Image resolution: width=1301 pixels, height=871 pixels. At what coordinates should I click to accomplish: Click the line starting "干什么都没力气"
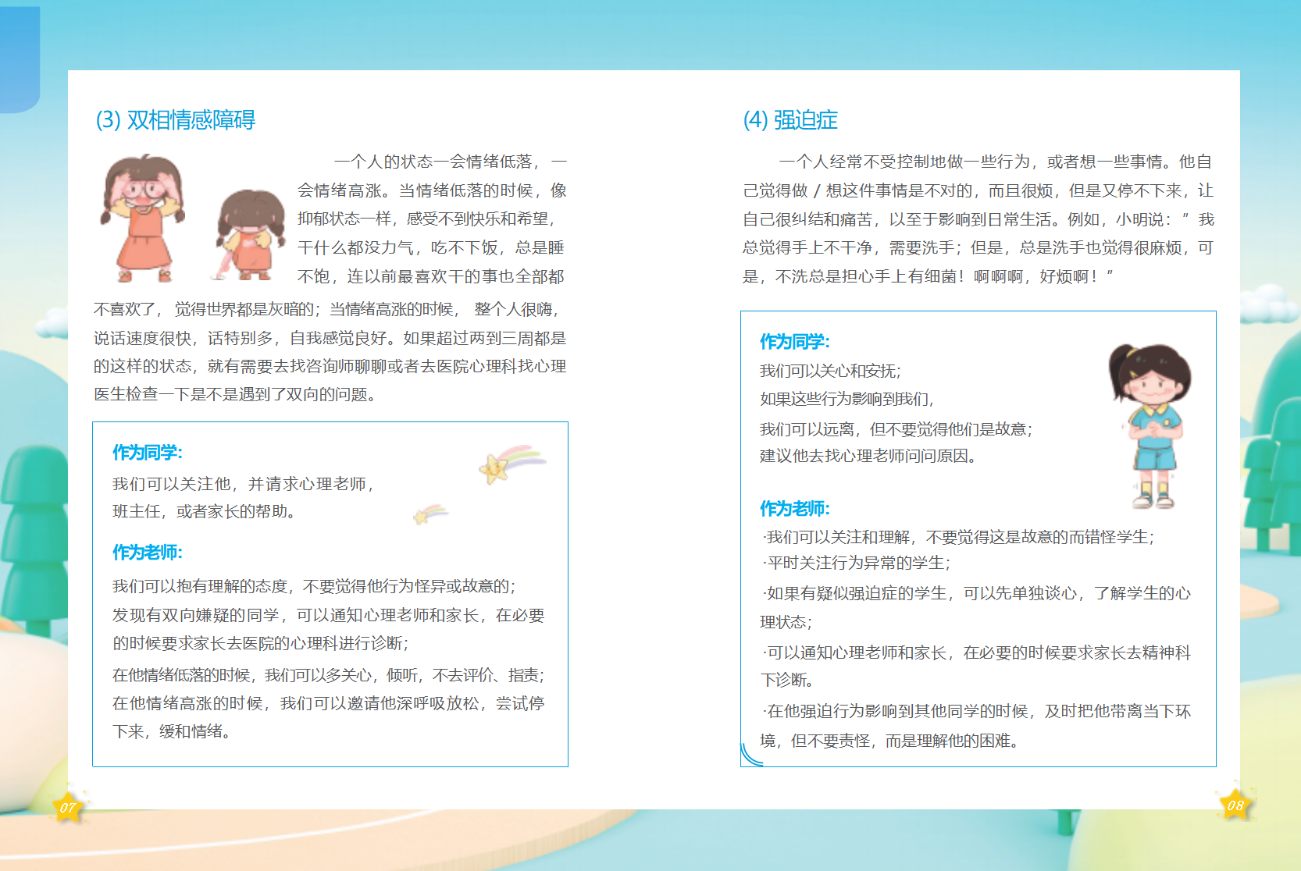(x=431, y=248)
